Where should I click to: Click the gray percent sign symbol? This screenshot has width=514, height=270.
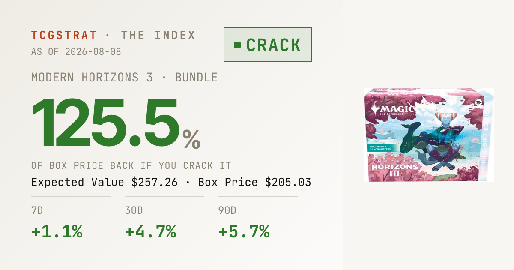click(191, 140)
